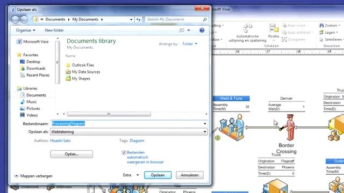Image resolution: width=344 pixels, height=193 pixels.
Task: Click the search magnifier icon
Action: click(x=205, y=19)
